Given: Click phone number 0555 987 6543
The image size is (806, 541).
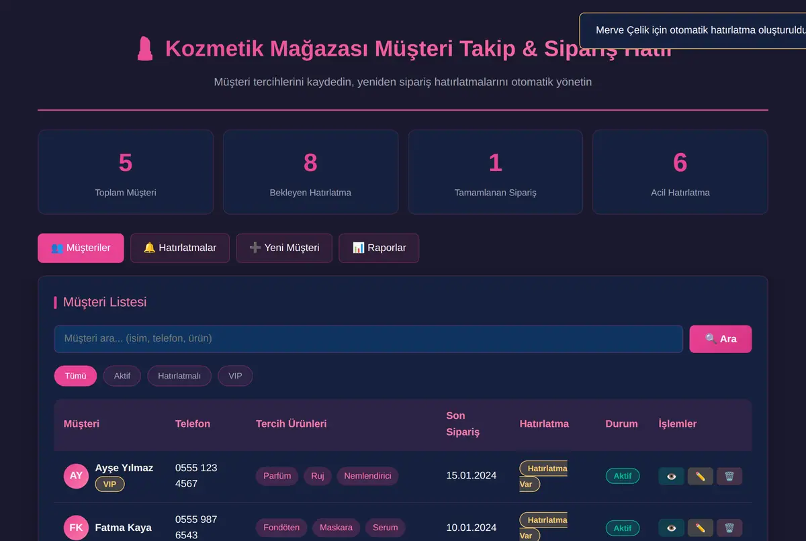Looking at the screenshot, I should coord(196,528).
